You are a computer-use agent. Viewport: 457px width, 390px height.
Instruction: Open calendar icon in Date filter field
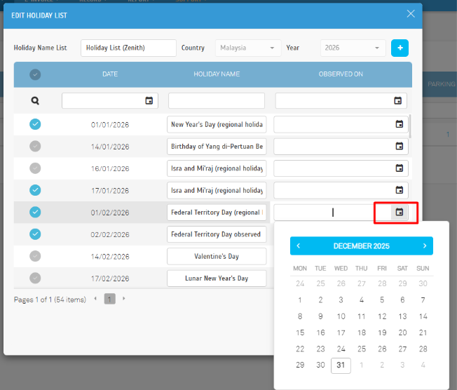tap(149, 101)
